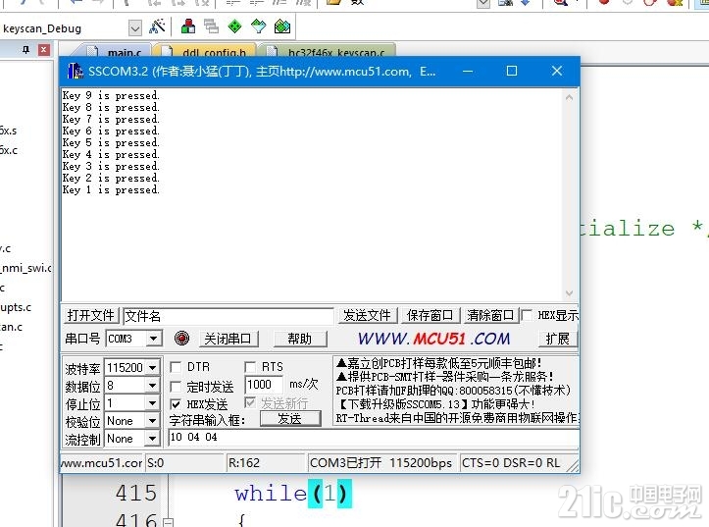Toggle the RTS checkbox
This screenshot has width=709, height=527.
250,366
